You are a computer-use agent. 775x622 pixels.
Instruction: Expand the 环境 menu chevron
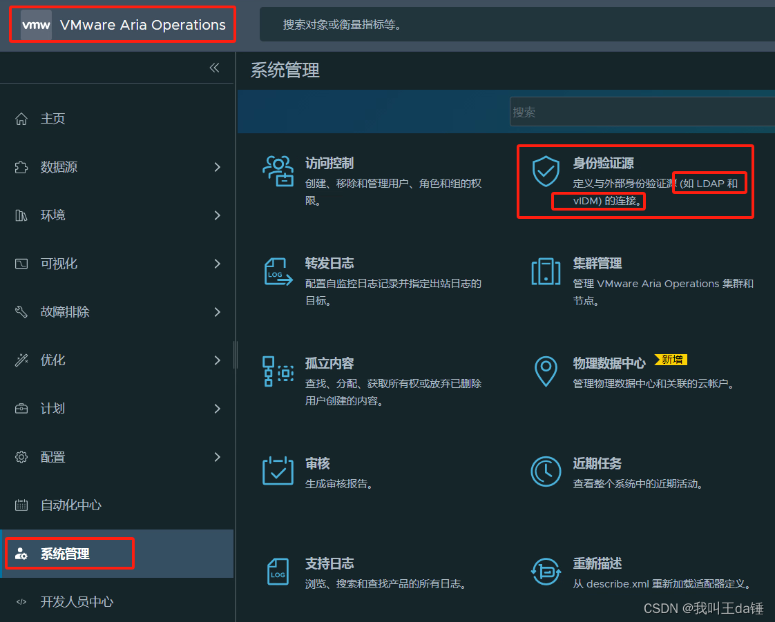(x=218, y=215)
